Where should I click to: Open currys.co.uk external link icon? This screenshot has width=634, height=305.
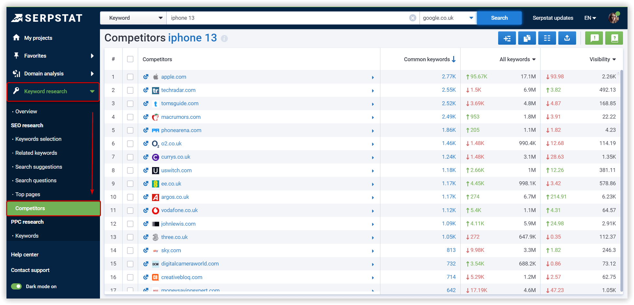pos(146,157)
